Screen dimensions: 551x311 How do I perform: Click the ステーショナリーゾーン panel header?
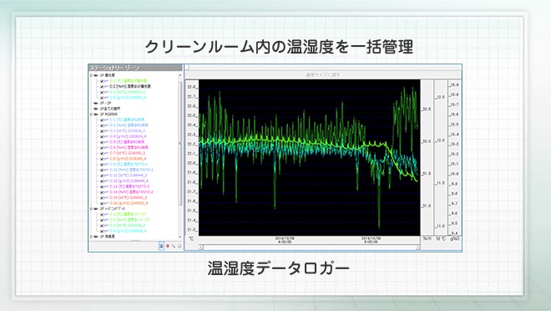point(135,68)
